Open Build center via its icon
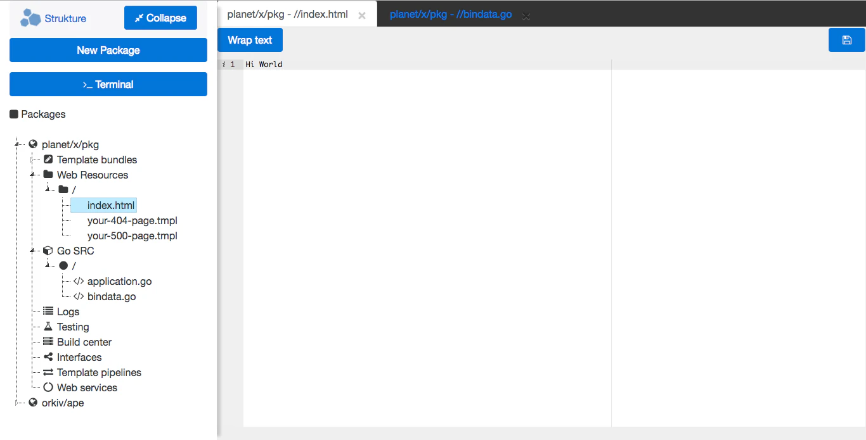The image size is (866, 440). pyautogui.click(x=48, y=342)
